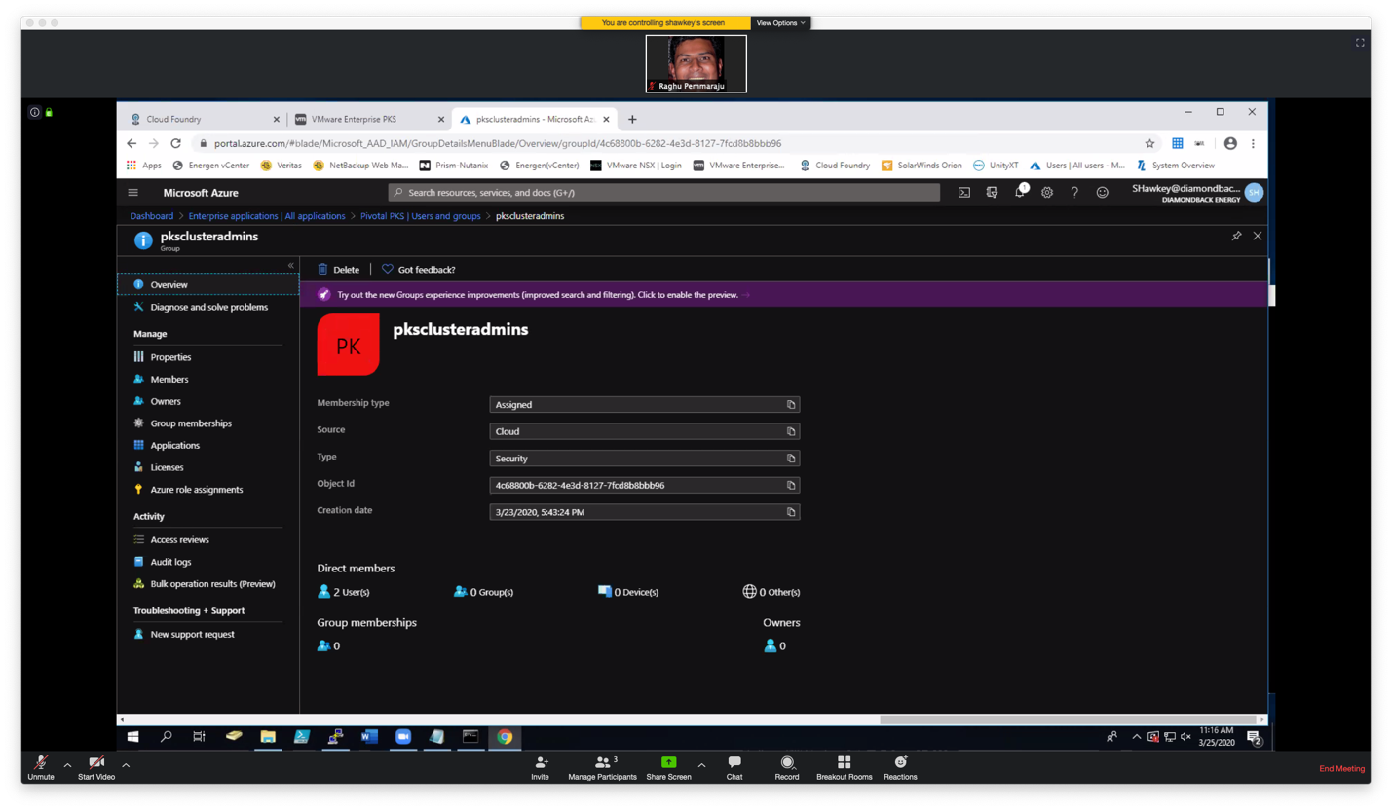Show hidden Windows tray icons

[x=1136, y=737]
